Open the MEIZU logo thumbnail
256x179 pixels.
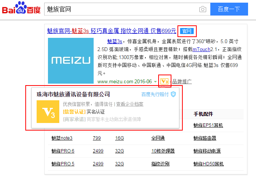point(71,61)
